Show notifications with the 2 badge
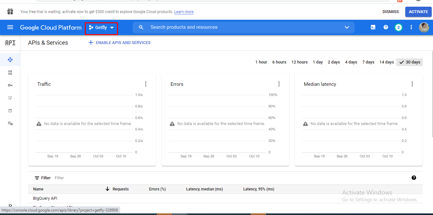The image size is (433, 215). click(x=398, y=27)
